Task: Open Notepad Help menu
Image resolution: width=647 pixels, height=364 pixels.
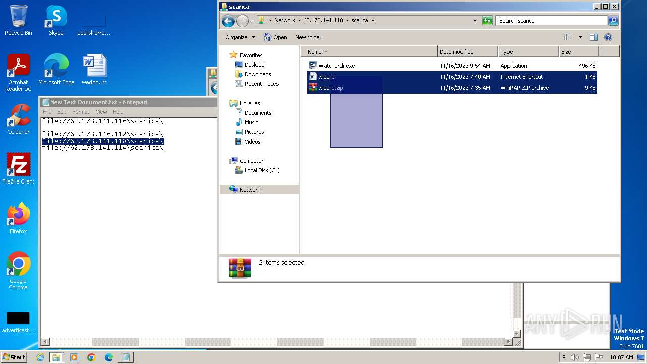Action: click(118, 112)
